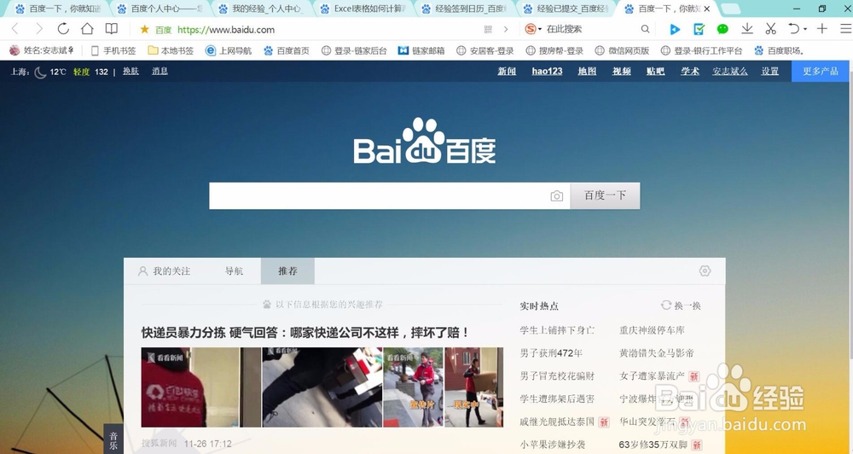Open hot topic 男子获刑472年
Image resolution: width=853 pixels, height=454 pixels.
coord(551,353)
